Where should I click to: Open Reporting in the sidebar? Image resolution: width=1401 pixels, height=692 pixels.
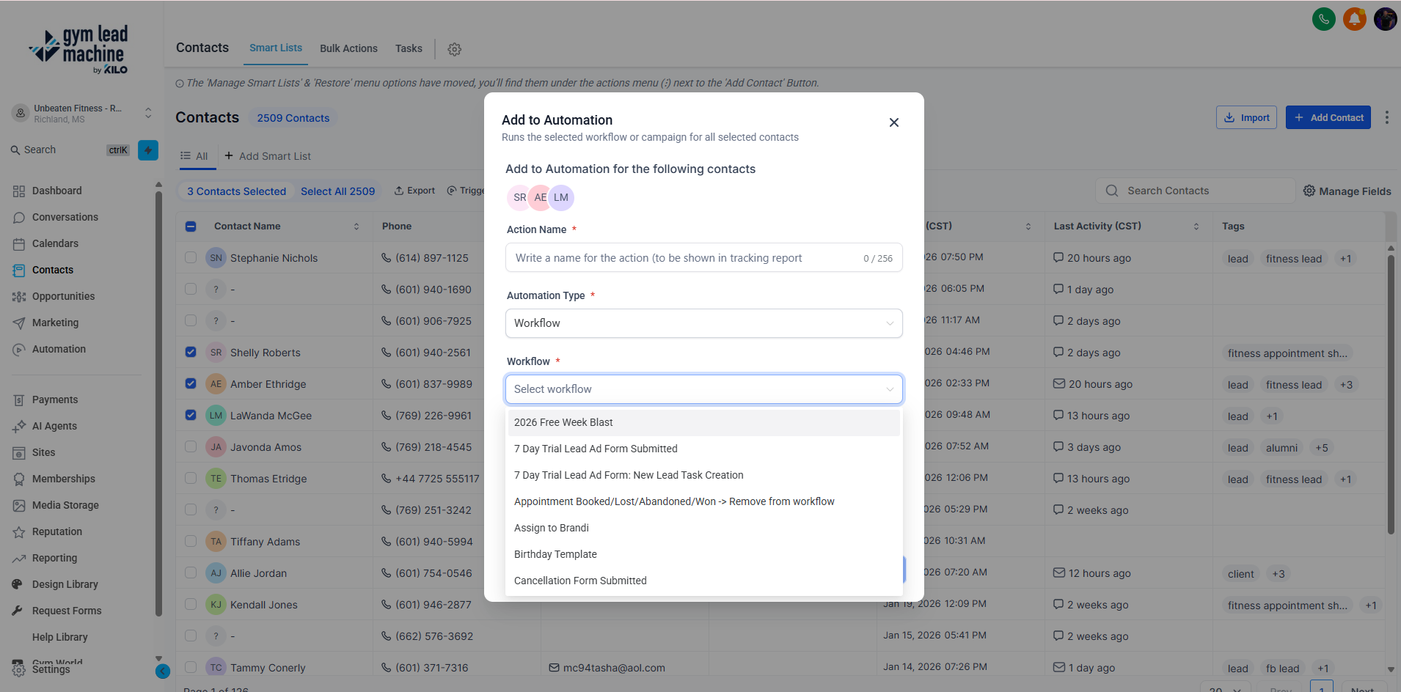click(54, 558)
